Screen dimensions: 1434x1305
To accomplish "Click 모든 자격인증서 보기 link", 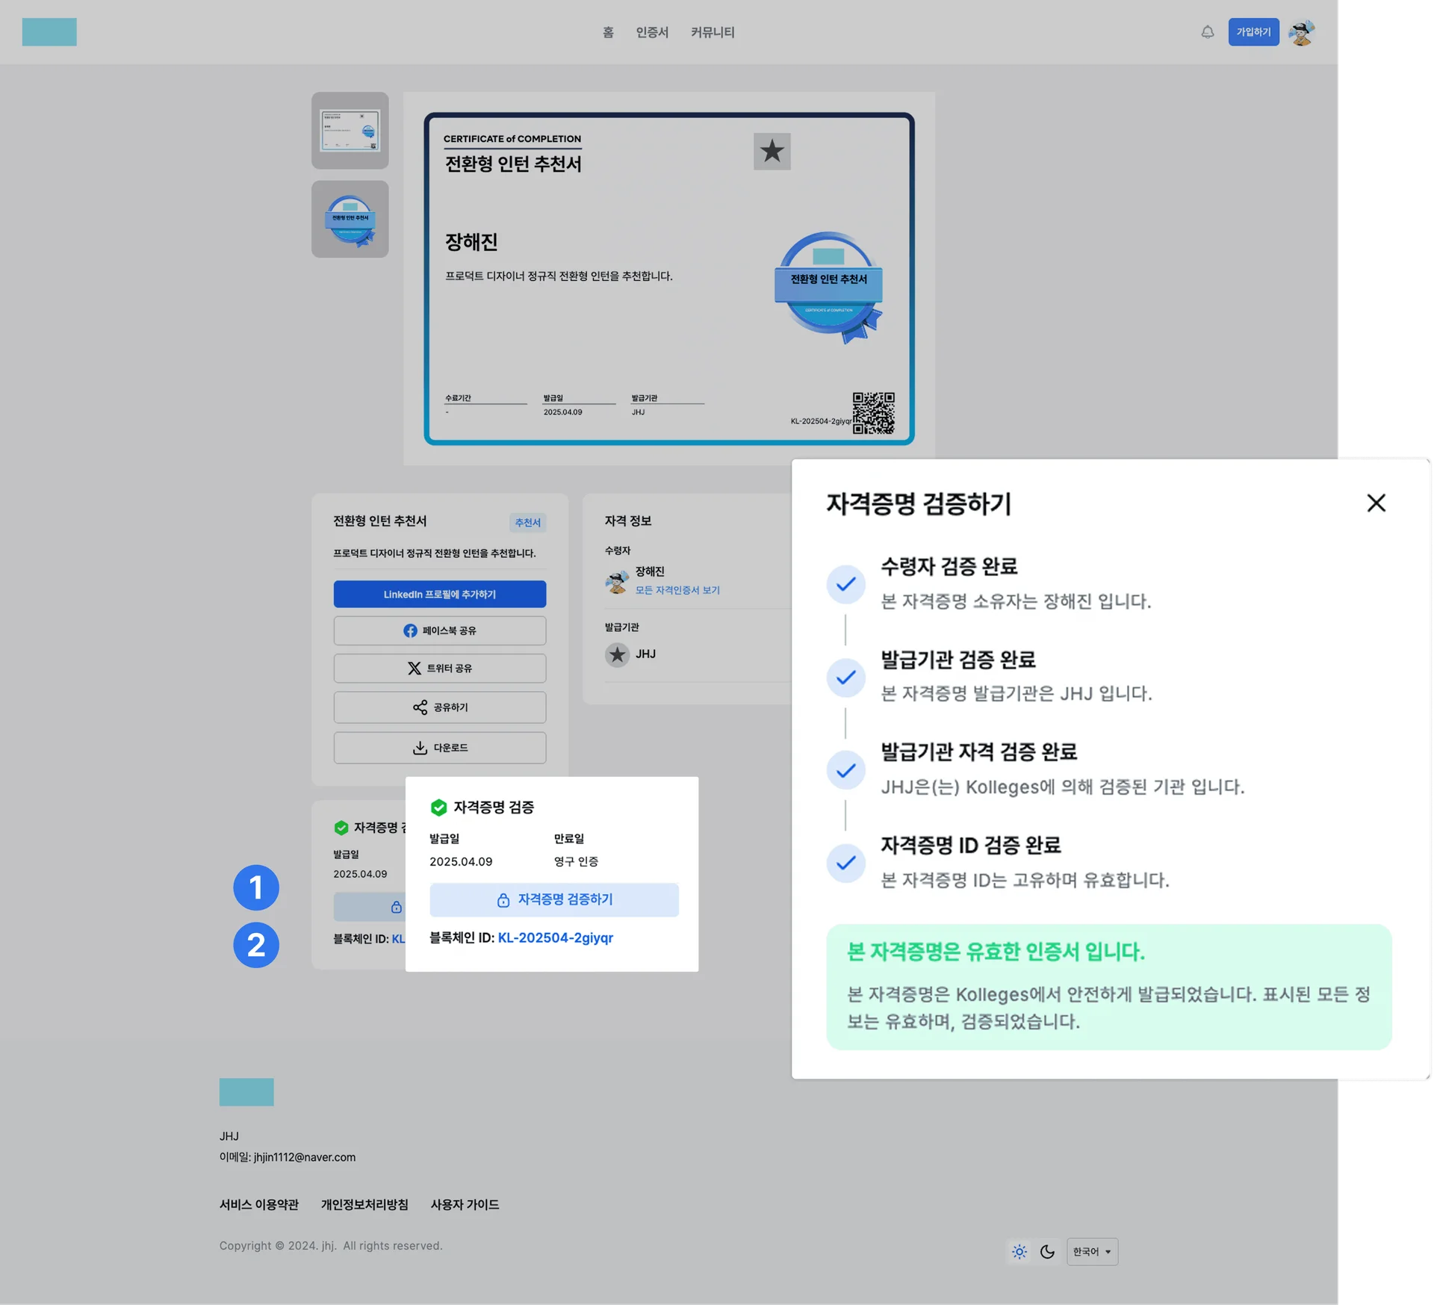I will tap(677, 590).
